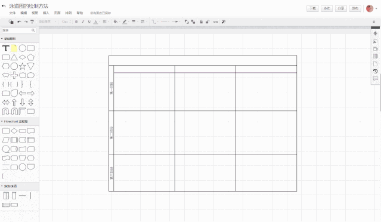381x222 pixels.
Task: Collapse the basic shapes section header
Action: 20,39
